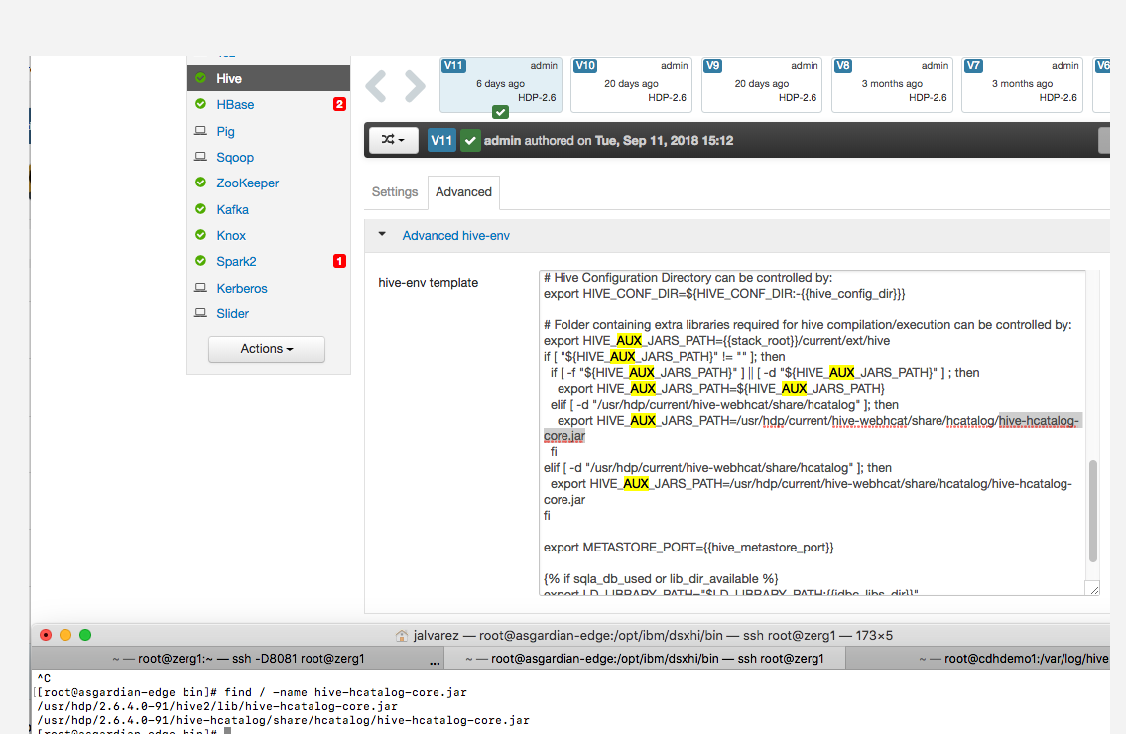Click the hive-env template vertical scrollbar
This screenshot has height=734, width=1126.
click(1093, 510)
